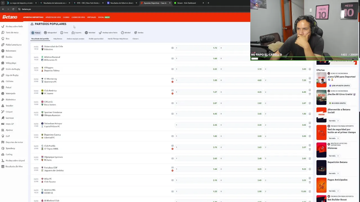Switch to the Esports sport filter
The height and width of the screenshot is (202, 360).
click(x=76, y=33)
